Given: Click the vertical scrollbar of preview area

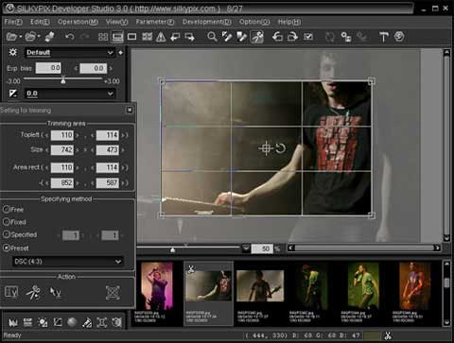Looking at the screenshot, I should coord(446,145).
